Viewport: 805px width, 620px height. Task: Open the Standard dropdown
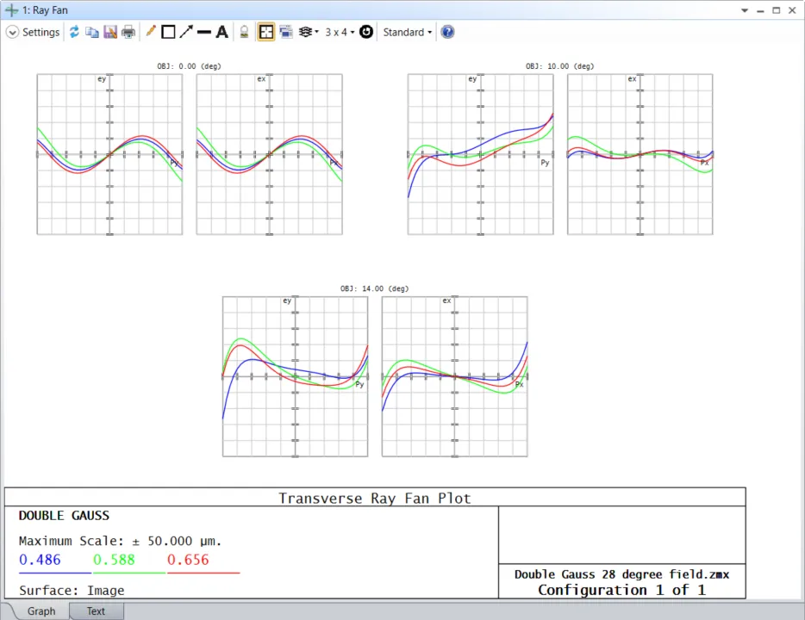click(407, 32)
